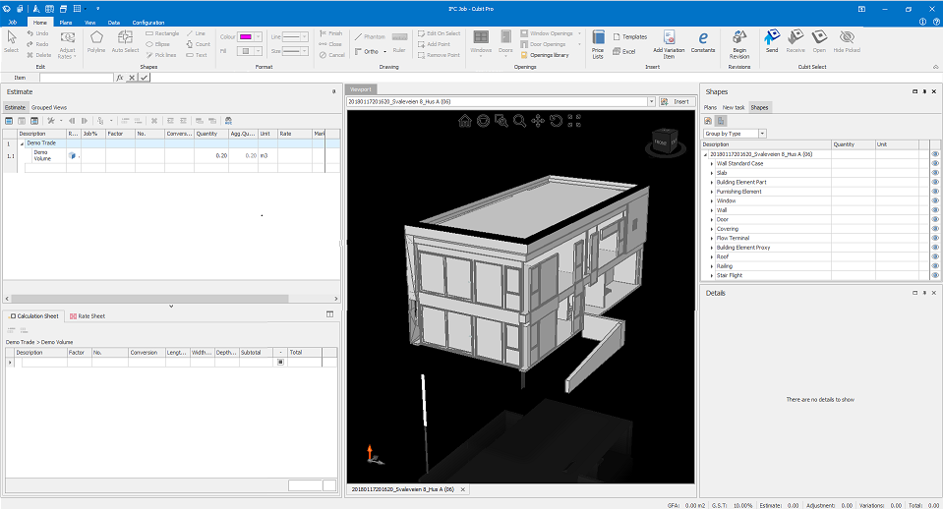Switch to the Plans ribbon tab
Image resolution: width=943 pixels, height=509 pixels.
pyautogui.click(x=66, y=23)
